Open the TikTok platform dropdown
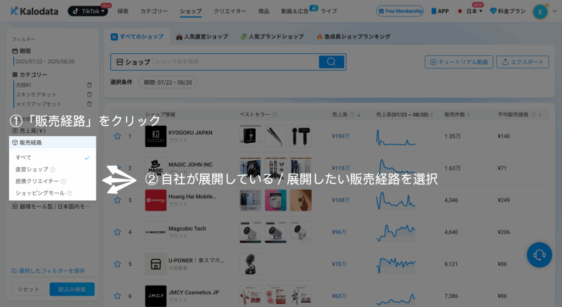Image resolution: width=562 pixels, height=307 pixels. coord(88,11)
